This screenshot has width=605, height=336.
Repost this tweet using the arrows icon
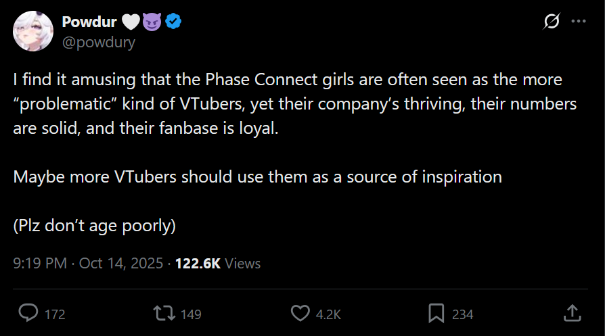click(162, 313)
